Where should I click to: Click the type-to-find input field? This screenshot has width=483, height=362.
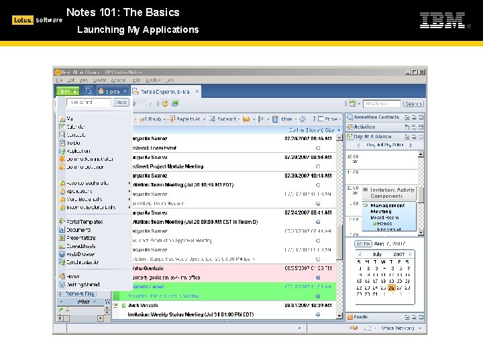click(89, 102)
